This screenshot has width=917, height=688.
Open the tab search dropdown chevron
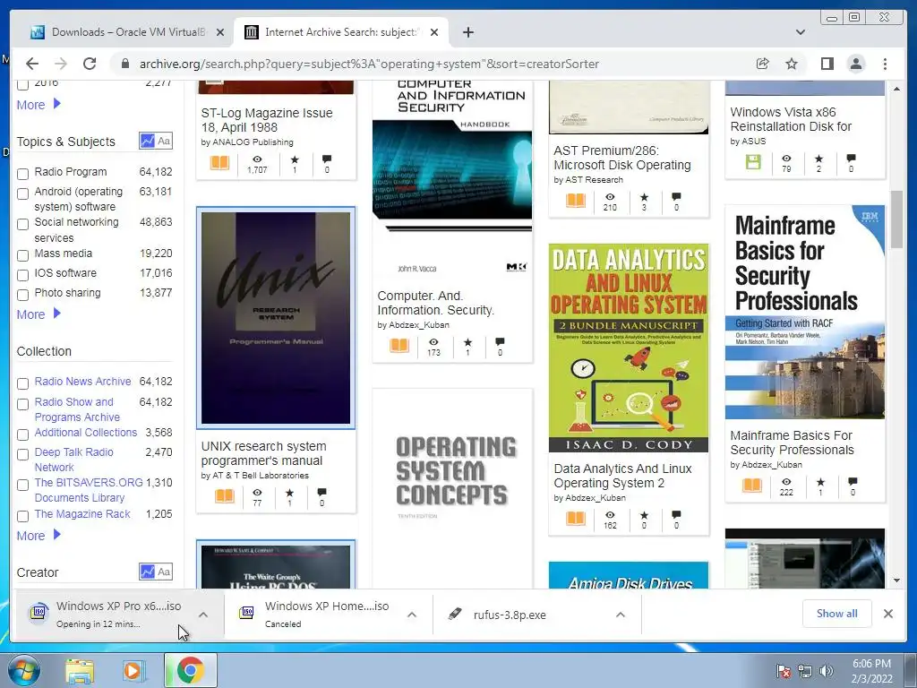801,32
